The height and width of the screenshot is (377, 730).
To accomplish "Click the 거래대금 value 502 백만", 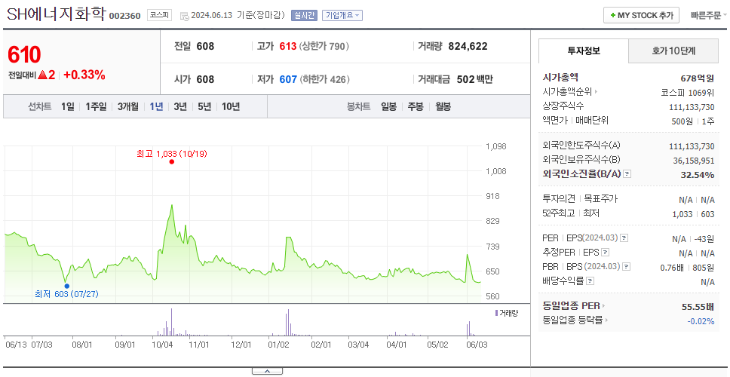I will tap(474, 80).
